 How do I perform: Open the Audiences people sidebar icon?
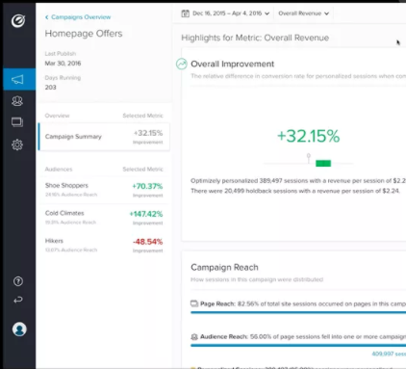pyautogui.click(x=17, y=101)
